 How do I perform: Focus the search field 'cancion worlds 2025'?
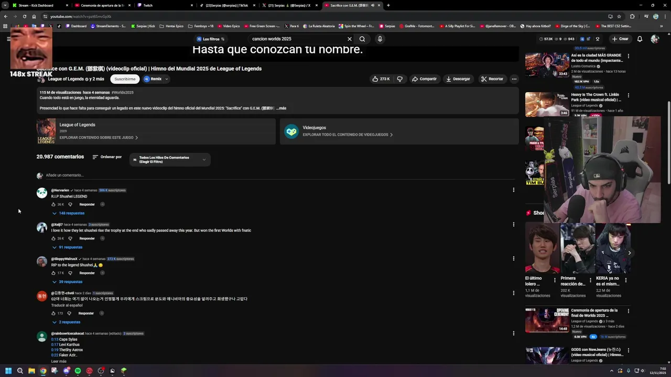coord(296,39)
